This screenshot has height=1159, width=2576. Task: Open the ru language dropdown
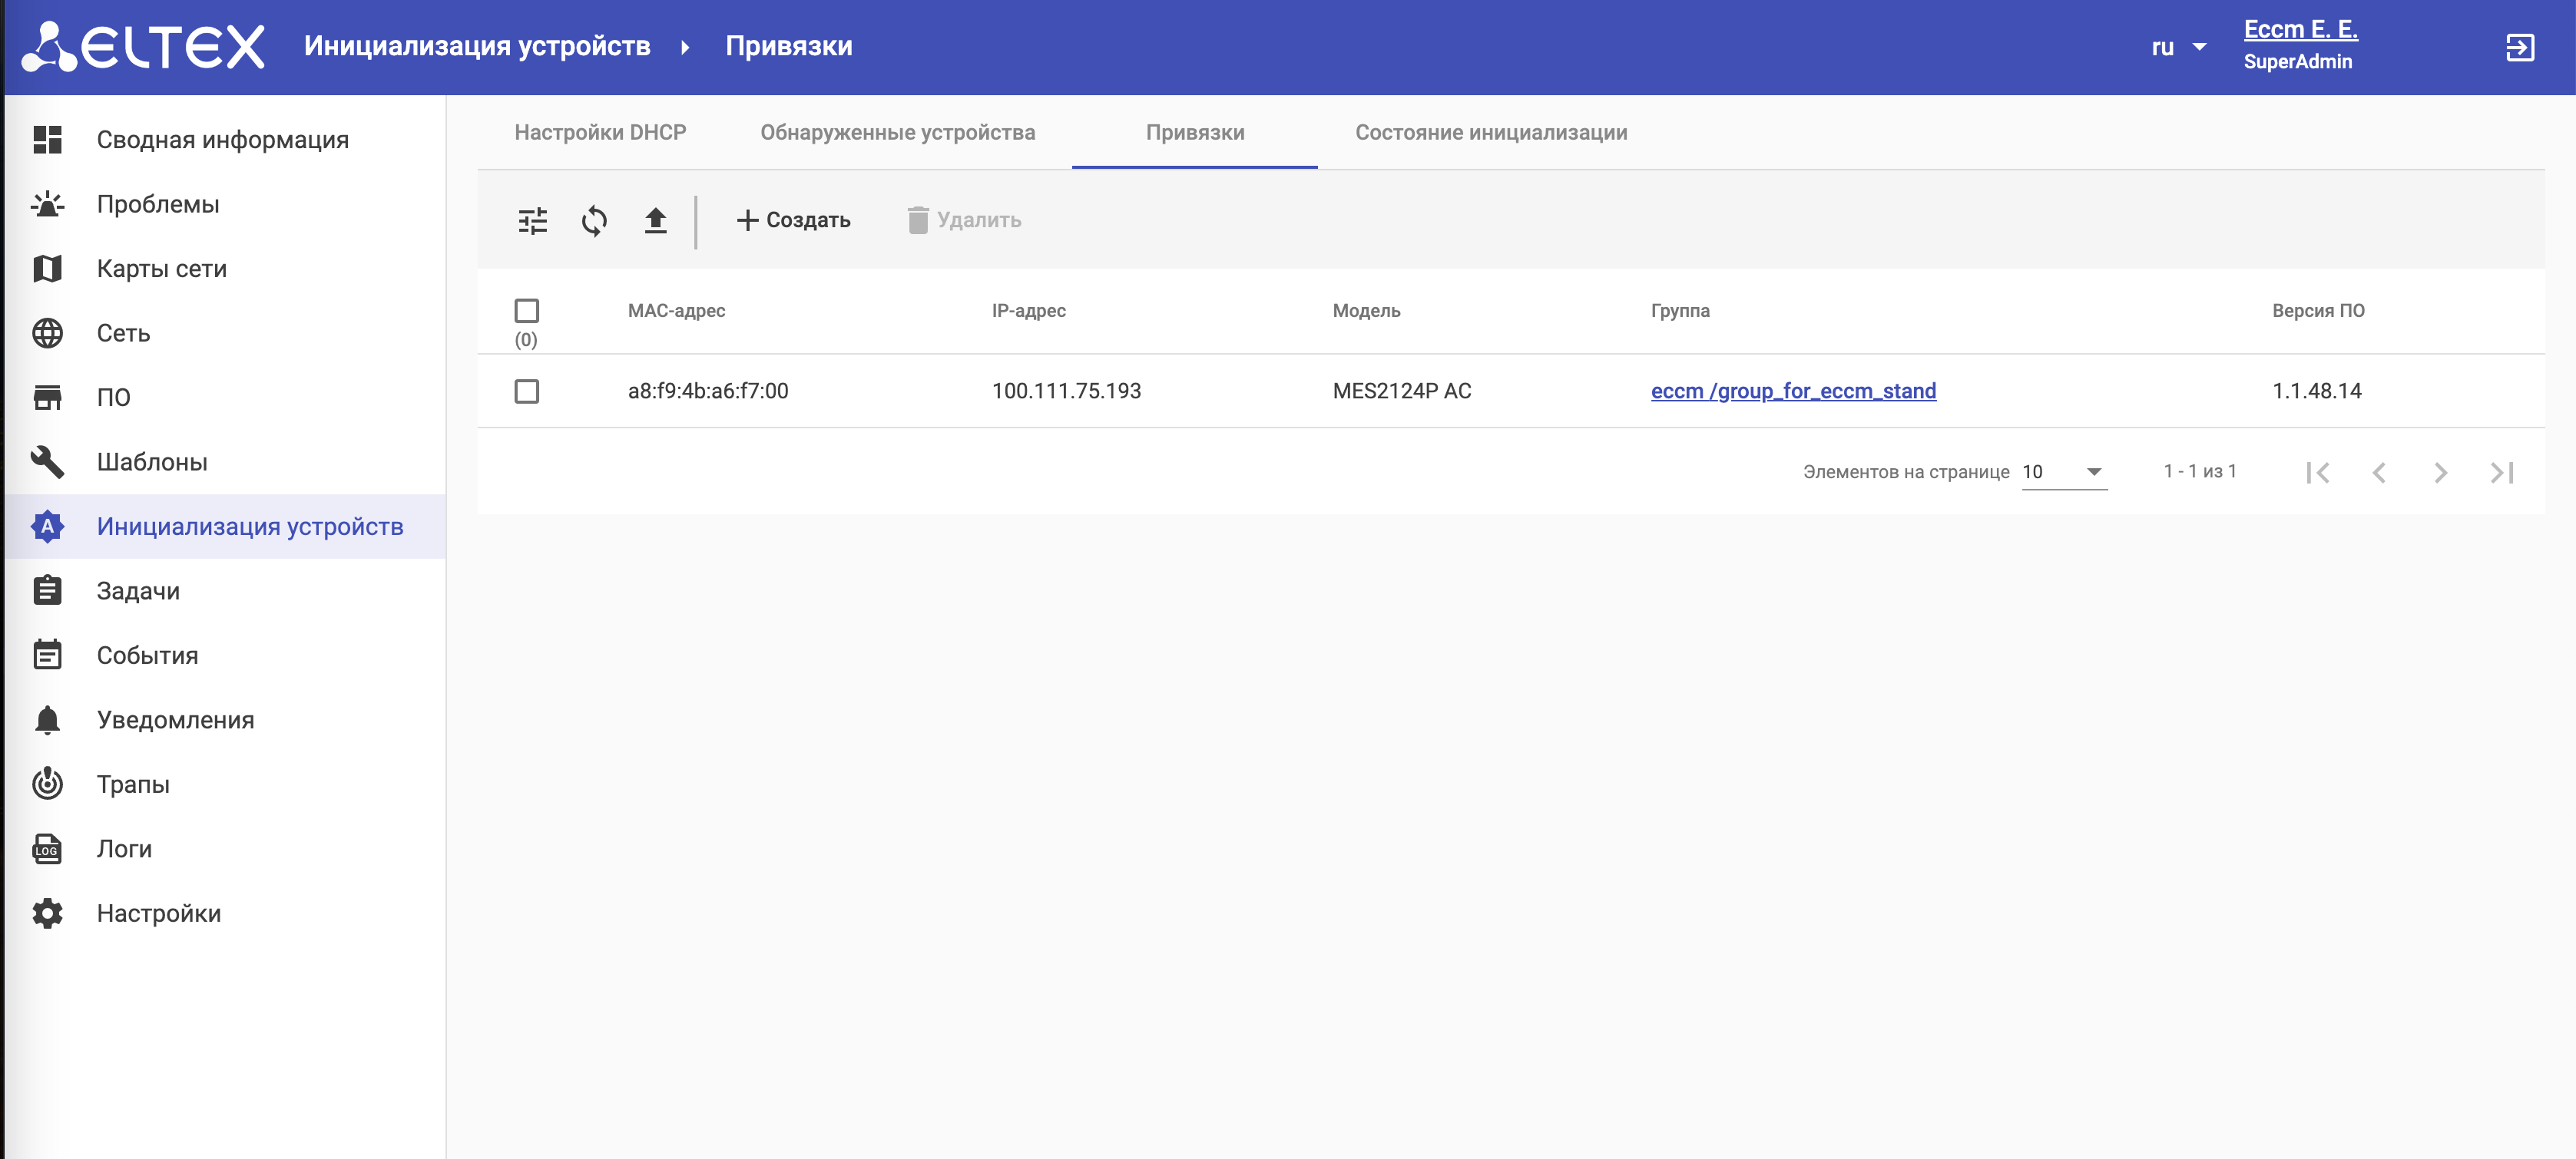[2178, 47]
